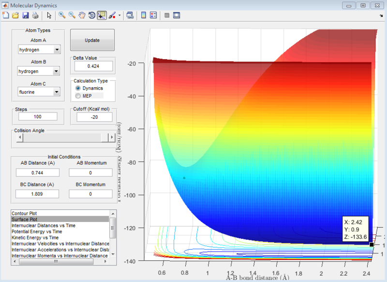Select the Rotate 3D tool
Screen dimensions: 387x282
92,16
